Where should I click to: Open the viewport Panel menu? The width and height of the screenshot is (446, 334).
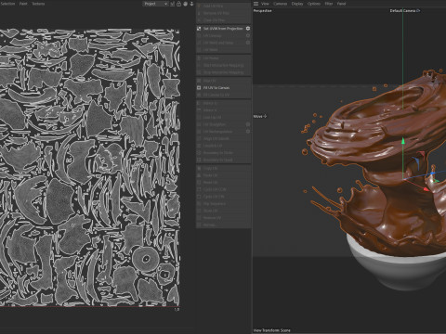341,4
